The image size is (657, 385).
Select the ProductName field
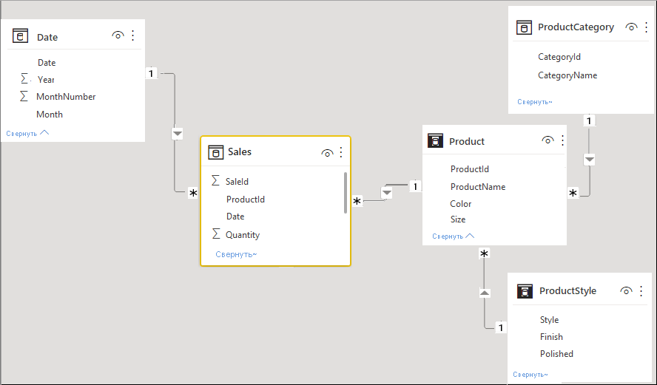tap(478, 187)
